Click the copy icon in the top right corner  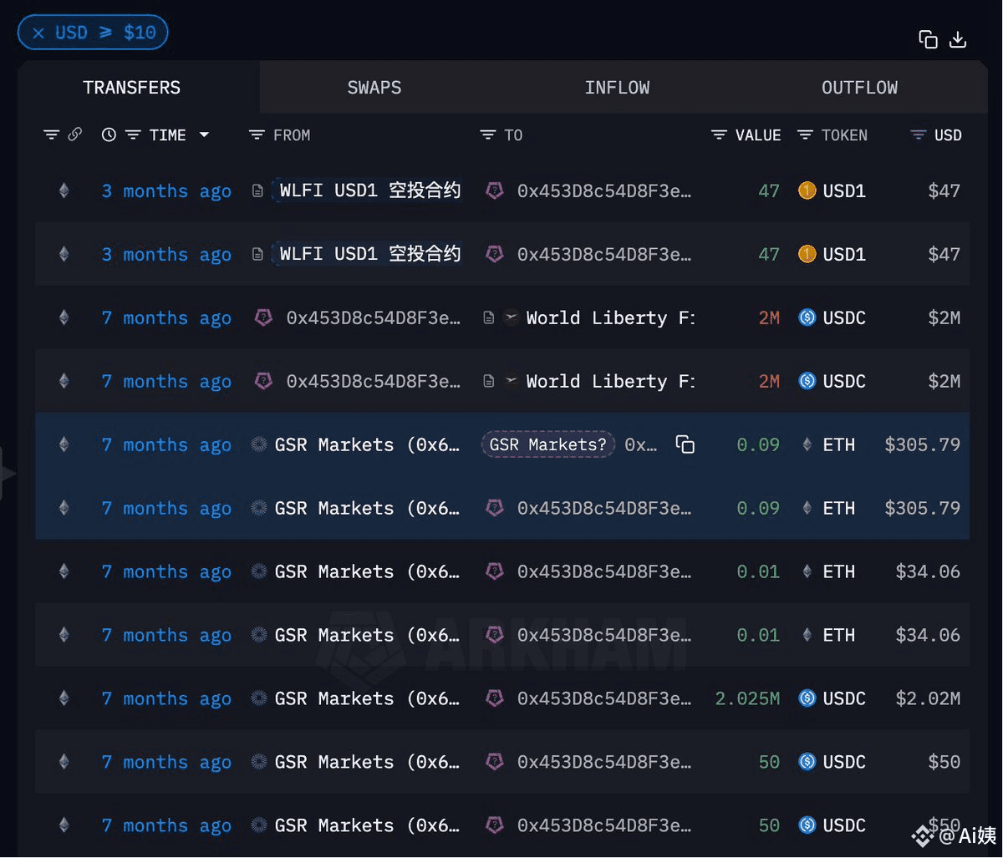tap(928, 39)
